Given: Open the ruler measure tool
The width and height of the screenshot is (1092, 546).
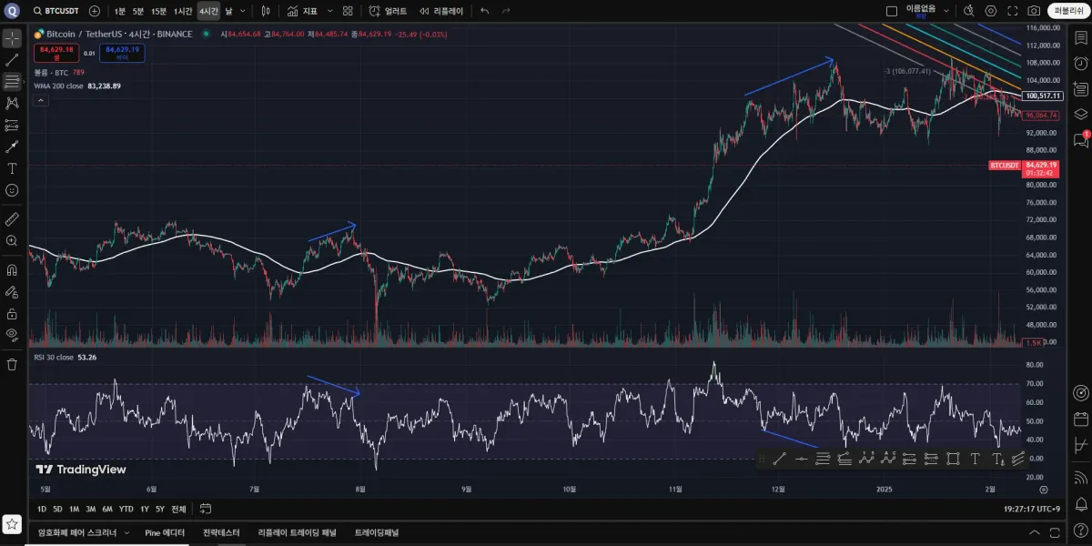Looking at the screenshot, I should [x=12, y=219].
